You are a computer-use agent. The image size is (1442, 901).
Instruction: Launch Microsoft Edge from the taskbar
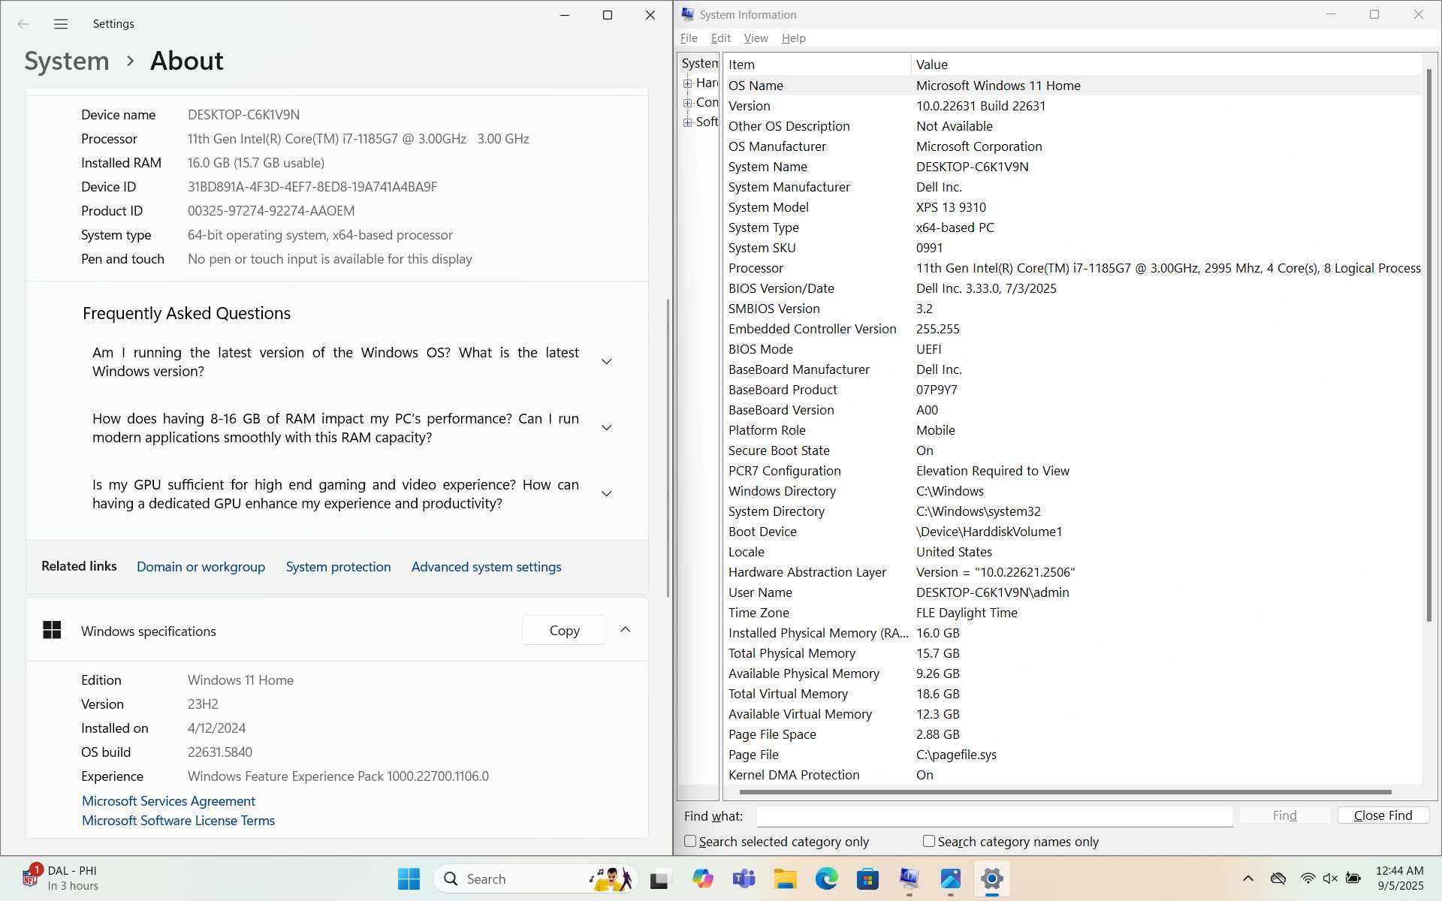pyautogui.click(x=826, y=878)
